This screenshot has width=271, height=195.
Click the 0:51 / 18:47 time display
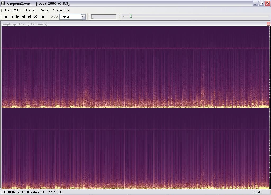[55, 192]
